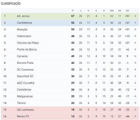Open Valenciano row plus icon

pyautogui.click(x=135, y=36)
